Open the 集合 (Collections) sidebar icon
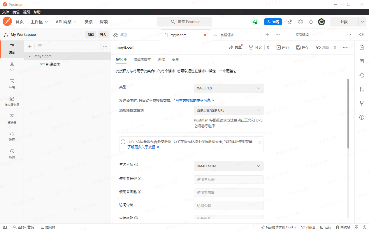Viewport: 369px width, 231px height. pos(12,49)
